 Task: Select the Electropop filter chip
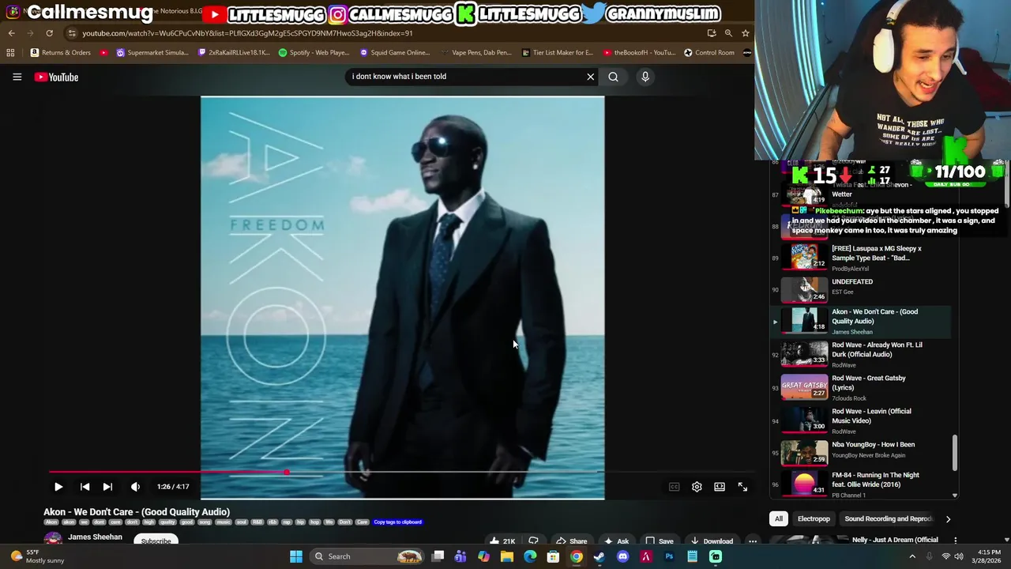pos(814,519)
